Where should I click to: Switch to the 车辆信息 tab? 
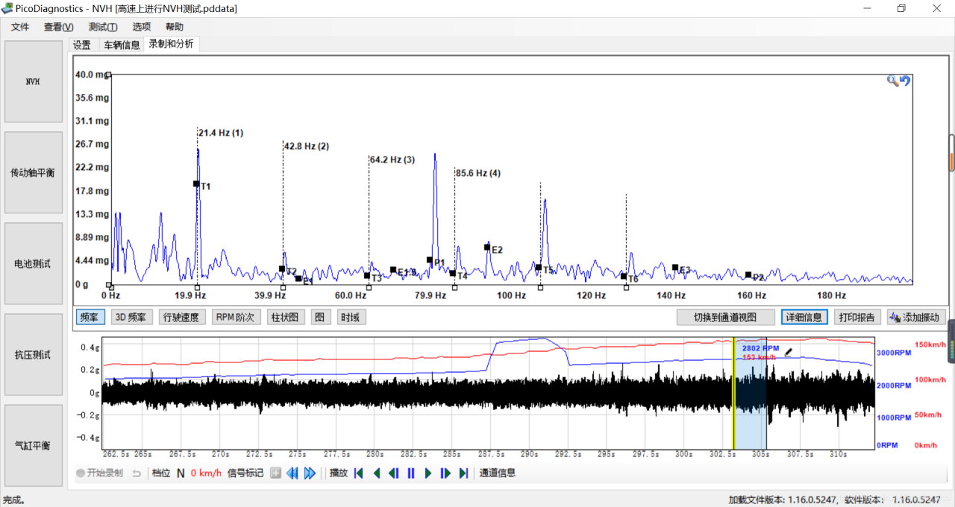[x=122, y=45]
